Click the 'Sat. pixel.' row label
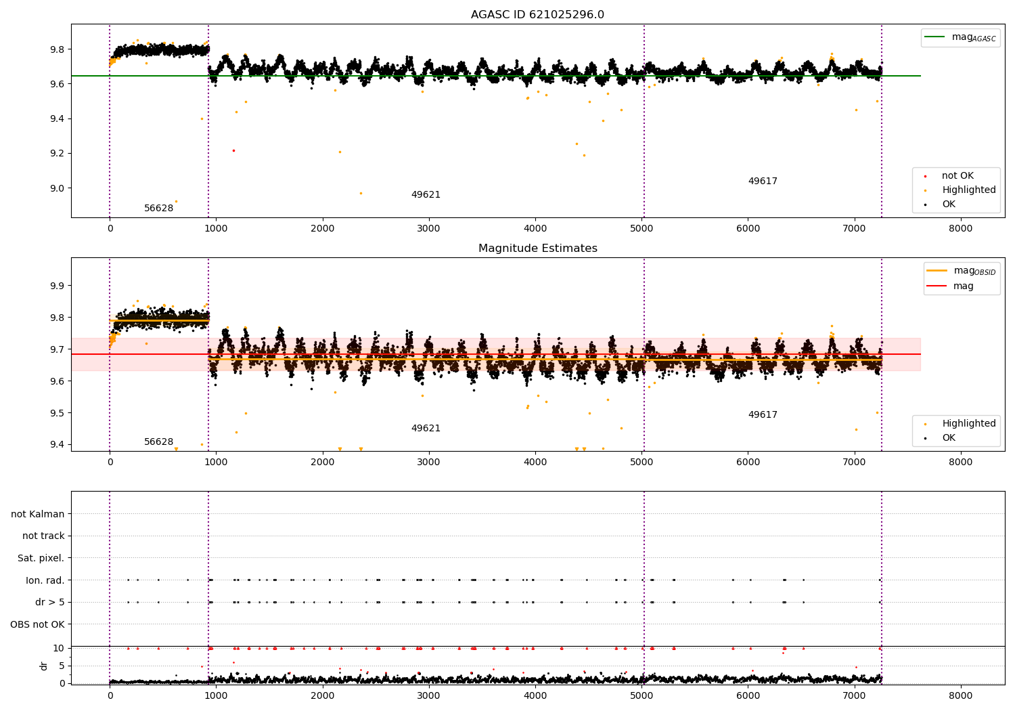 click(x=41, y=559)
